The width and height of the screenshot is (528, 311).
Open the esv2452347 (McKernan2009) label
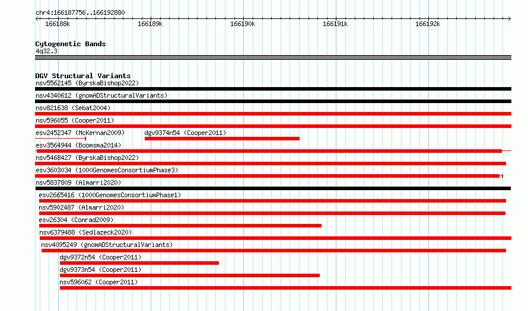[80, 133]
